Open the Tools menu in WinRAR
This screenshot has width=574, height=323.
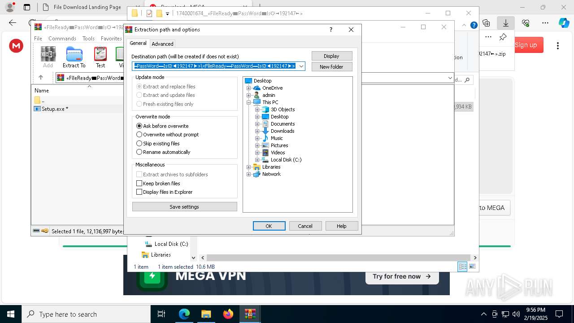tap(88, 39)
